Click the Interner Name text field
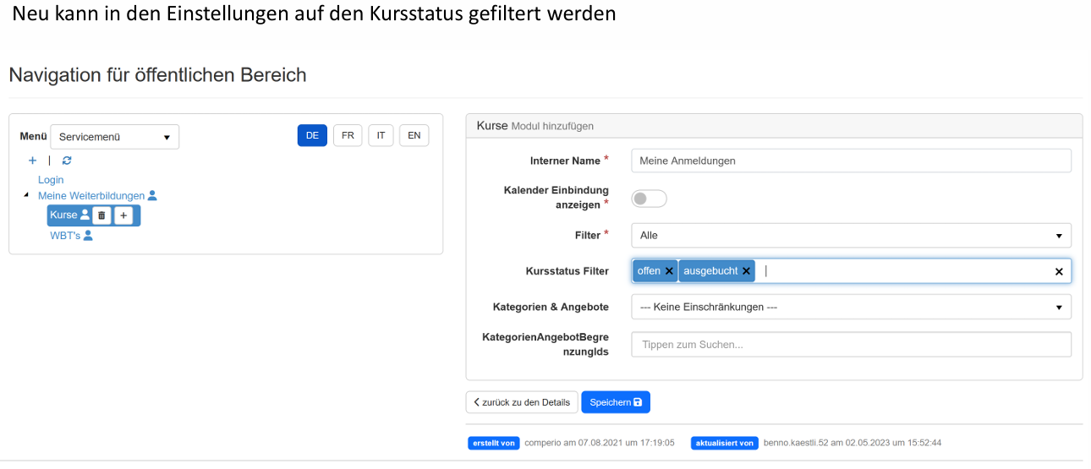 pyautogui.click(x=851, y=161)
